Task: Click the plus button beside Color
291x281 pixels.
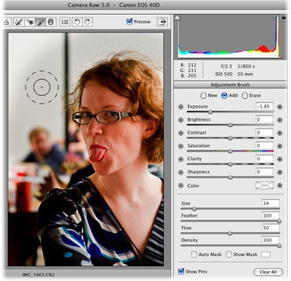Action: [279, 186]
